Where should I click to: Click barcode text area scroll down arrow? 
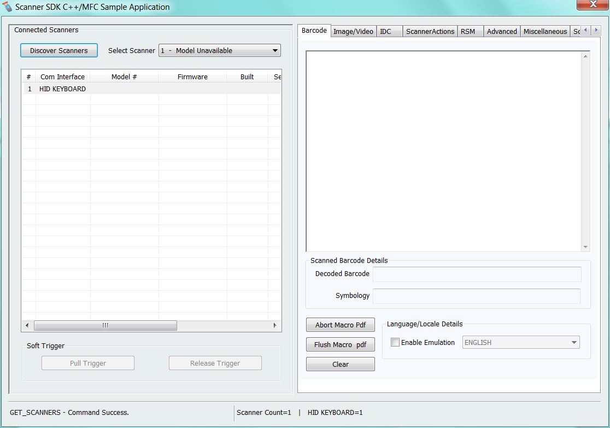586,247
